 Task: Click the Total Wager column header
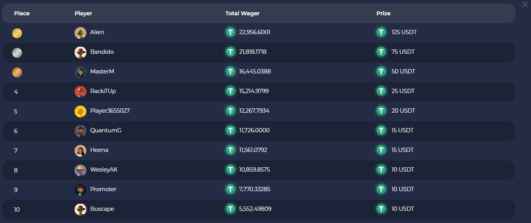tap(243, 13)
